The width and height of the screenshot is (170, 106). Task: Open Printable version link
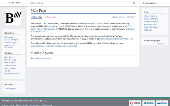151,21
